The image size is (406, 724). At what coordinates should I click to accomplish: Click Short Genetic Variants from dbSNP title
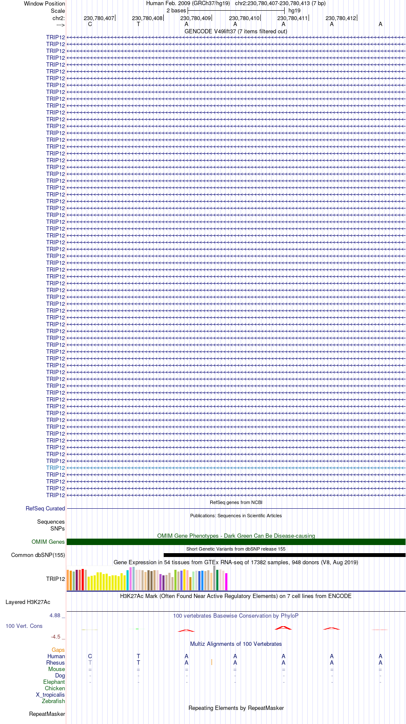236,549
